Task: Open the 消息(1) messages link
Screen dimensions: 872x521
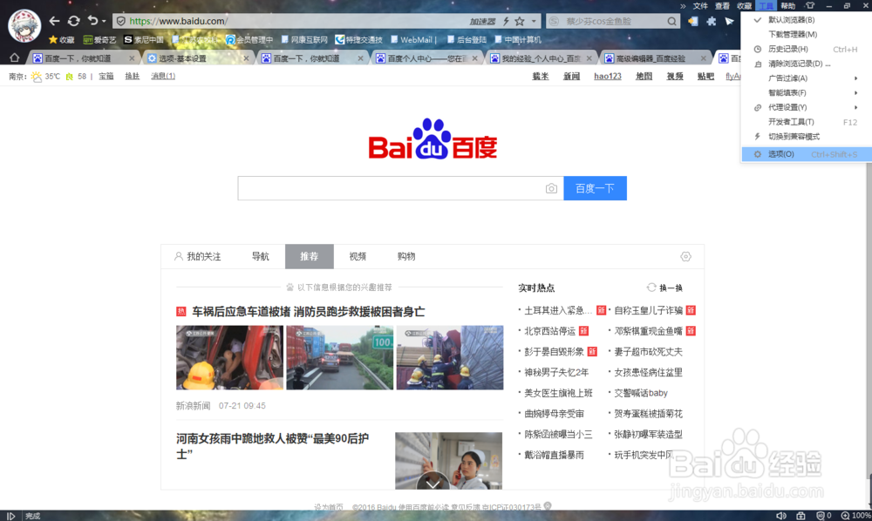Action: click(x=163, y=76)
